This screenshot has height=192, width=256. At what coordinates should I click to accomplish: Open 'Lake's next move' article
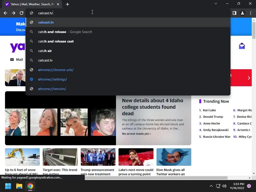coord(136,172)
